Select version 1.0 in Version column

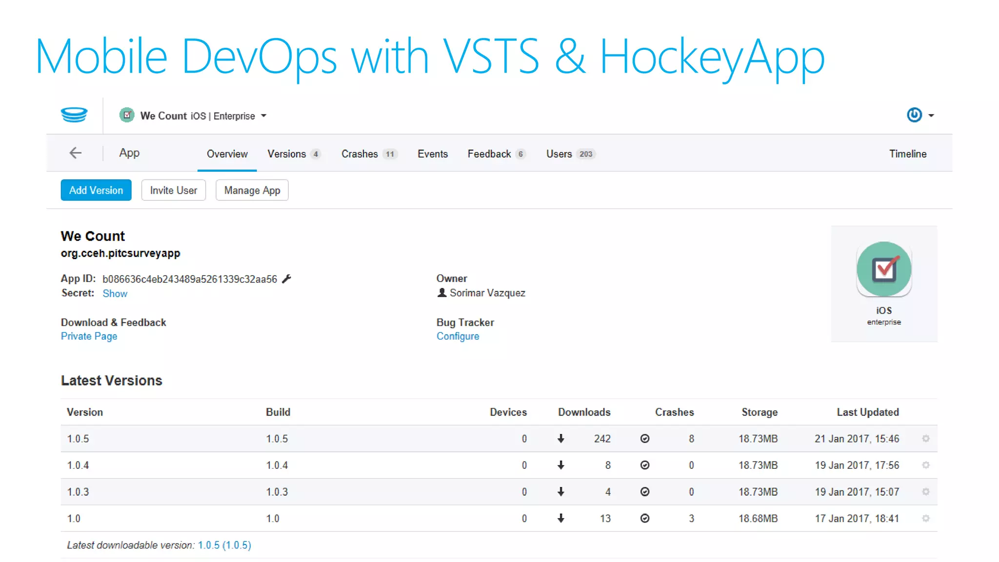(x=74, y=518)
